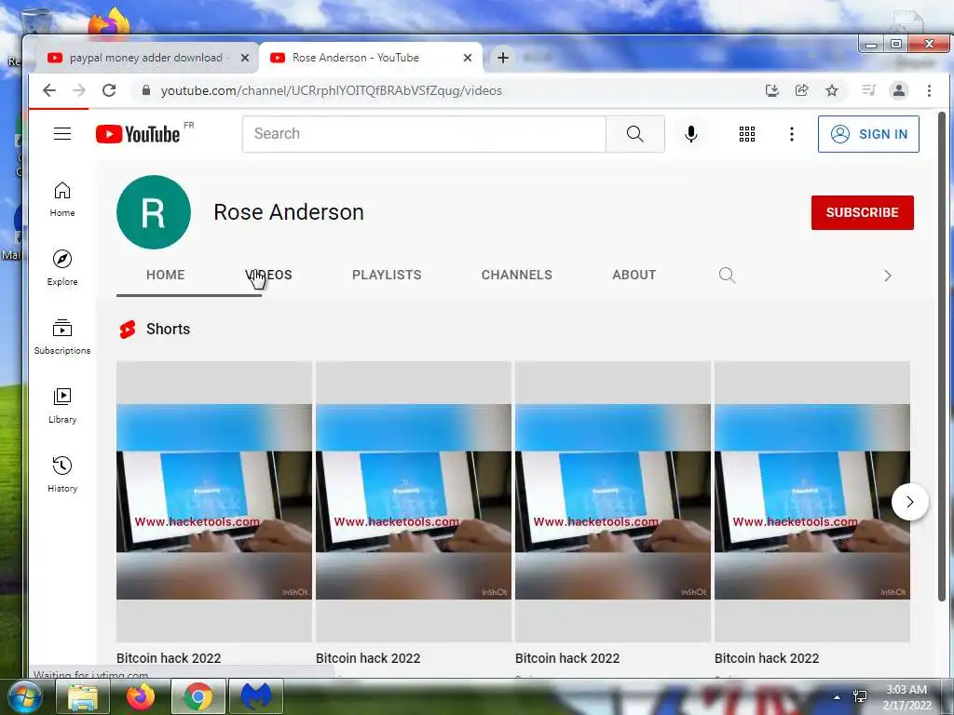Click the search magnifier button next to Search box
954x715 pixels.
click(634, 134)
